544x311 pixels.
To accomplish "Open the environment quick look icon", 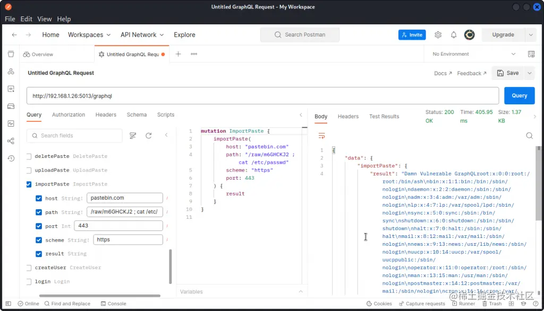I will (531, 54).
